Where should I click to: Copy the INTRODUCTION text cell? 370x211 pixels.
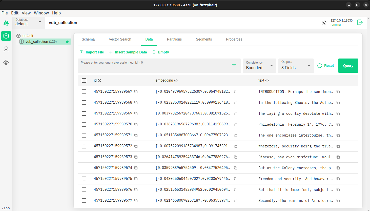pos(338,92)
